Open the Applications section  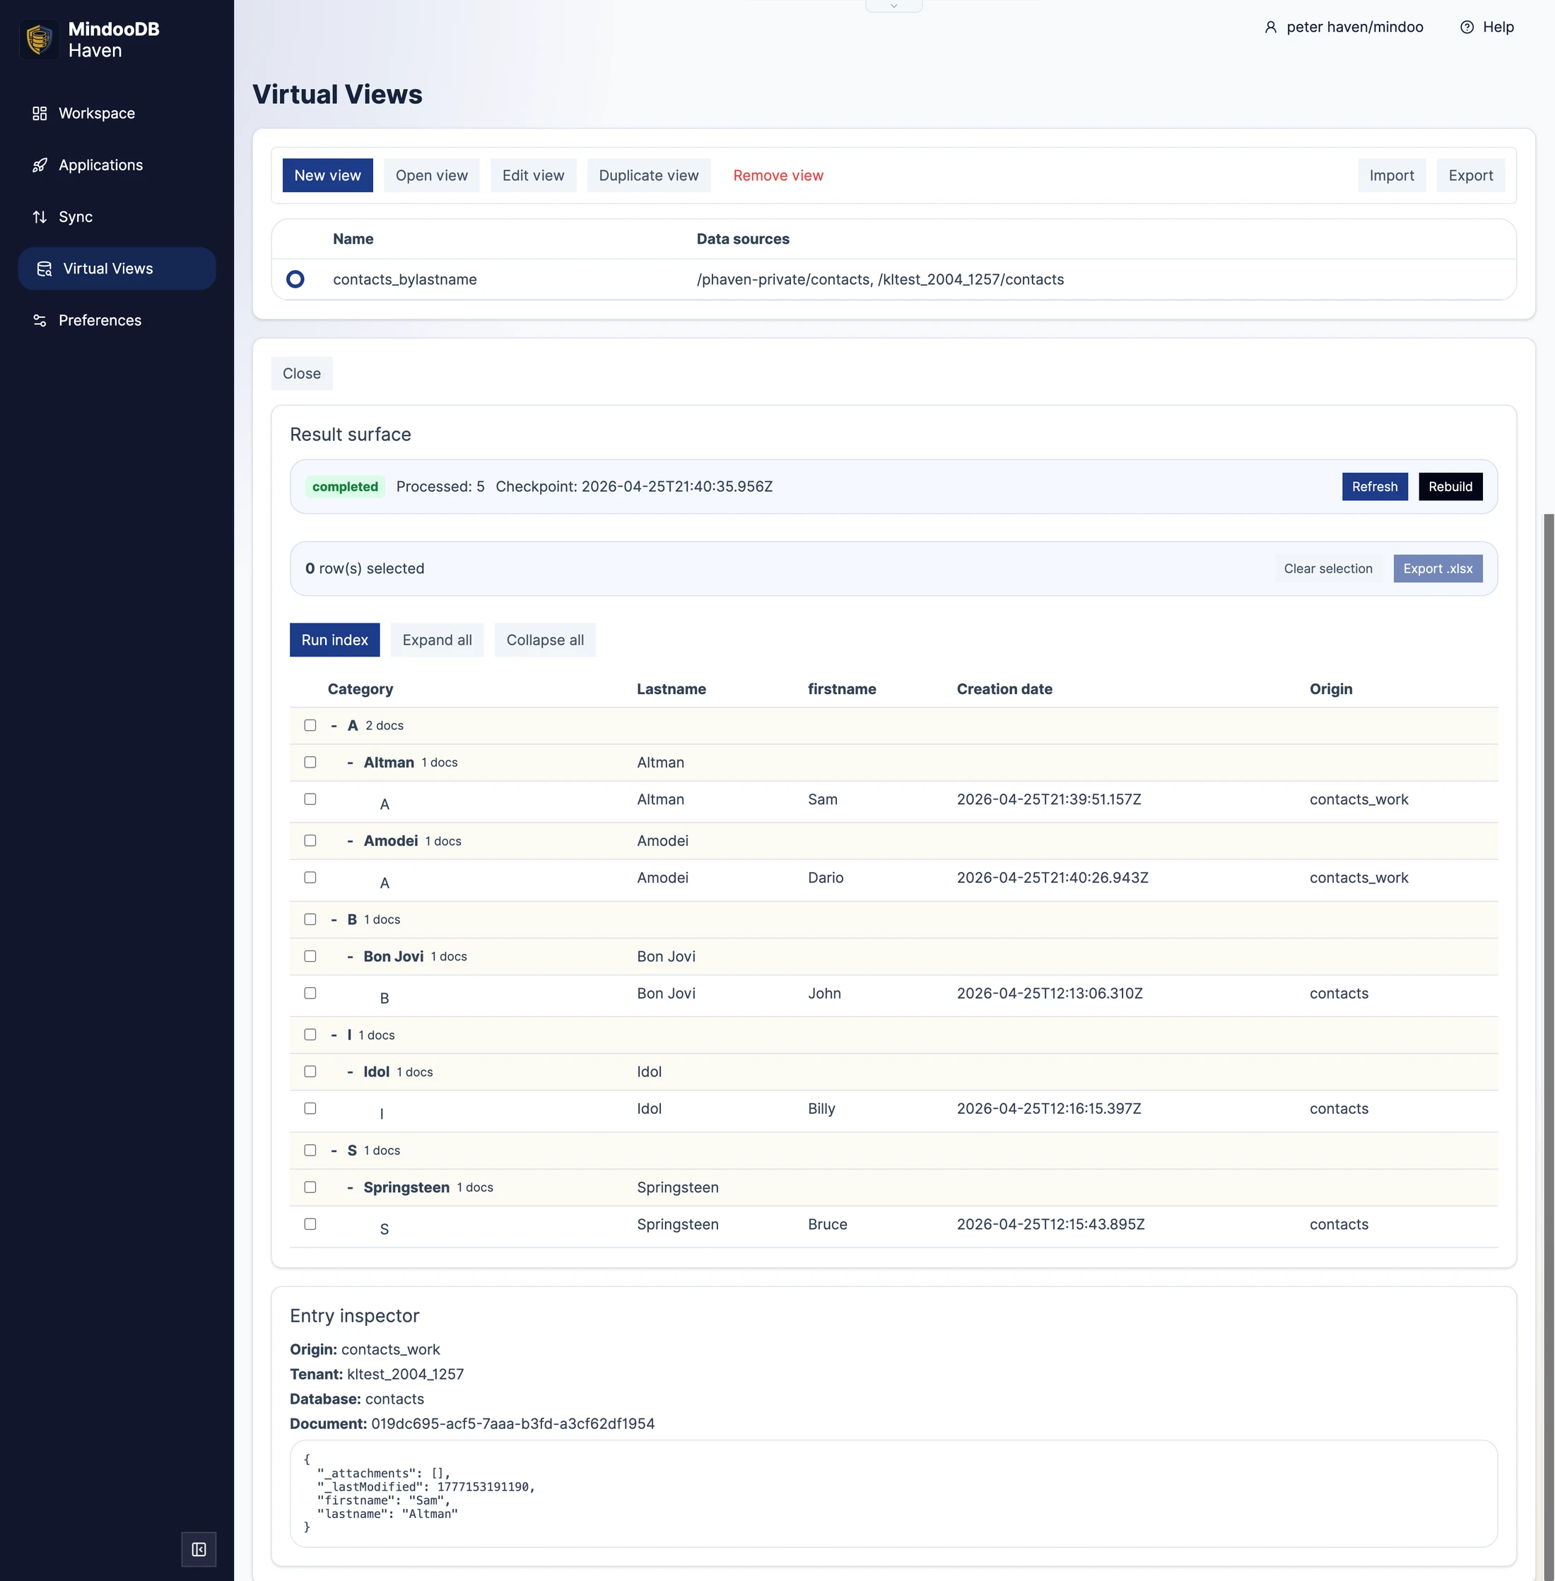100,164
